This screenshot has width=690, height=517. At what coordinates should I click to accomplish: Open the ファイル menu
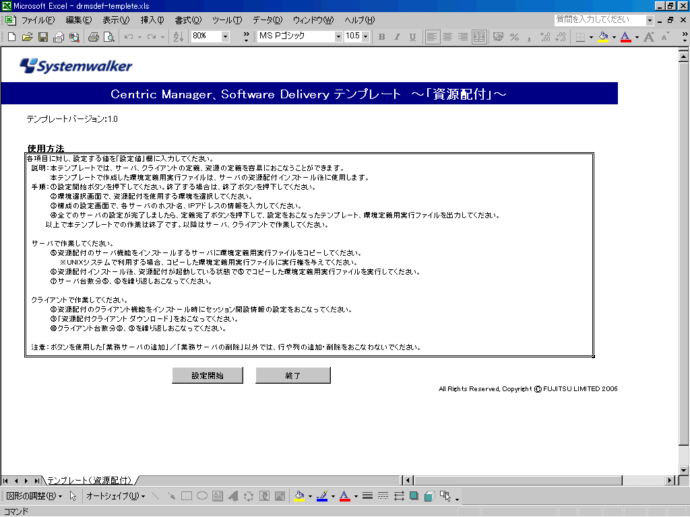[x=38, y=20]
